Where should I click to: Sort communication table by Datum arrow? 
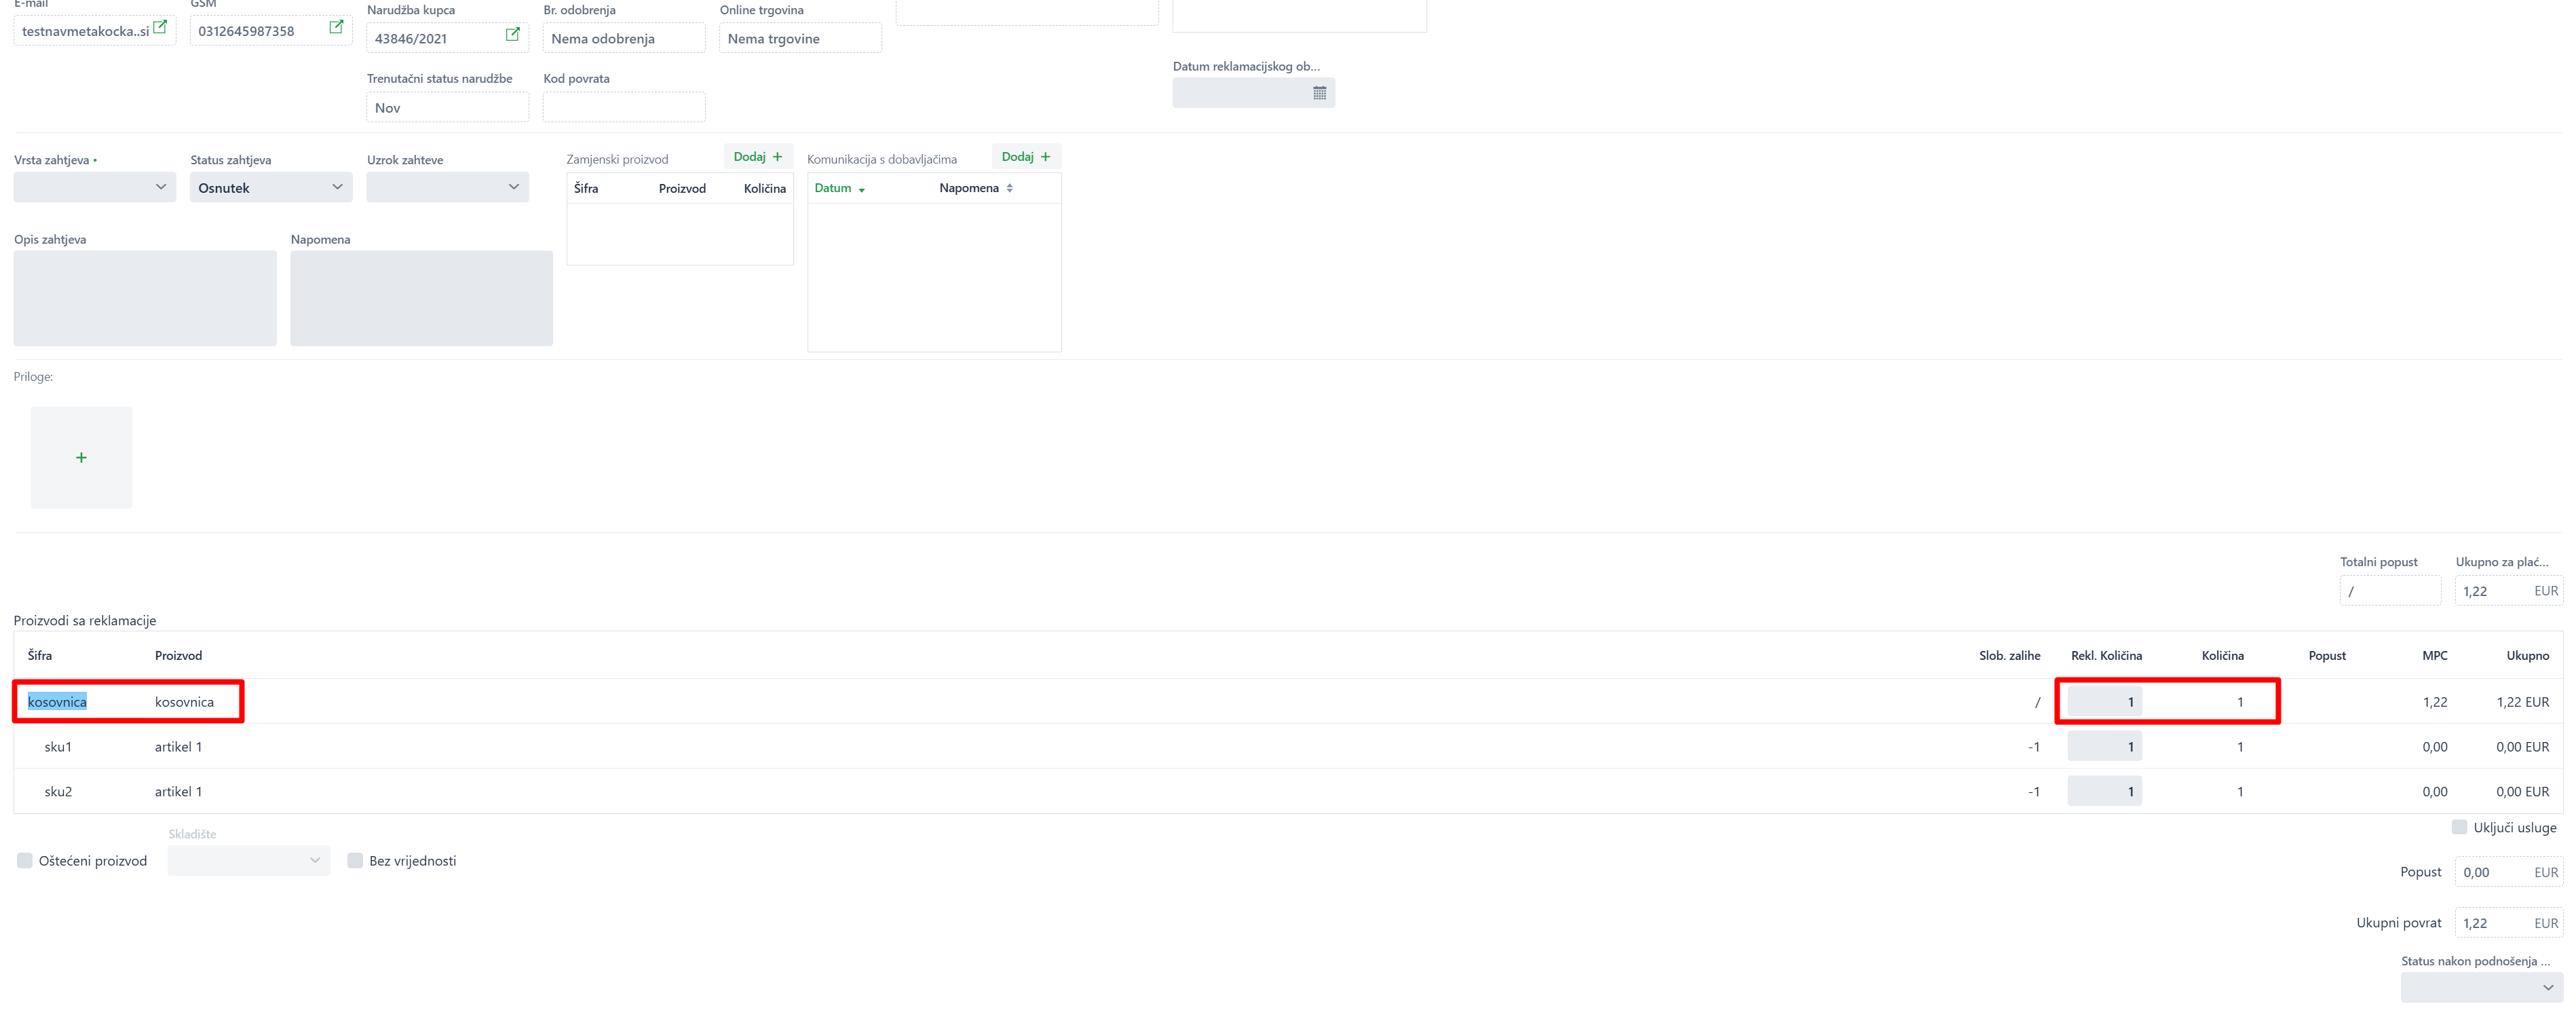861,189
